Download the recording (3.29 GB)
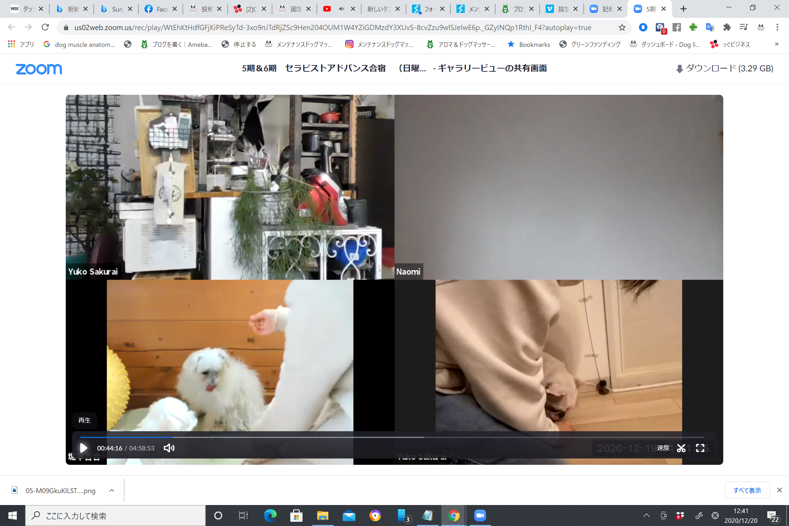The image size is (789, 526). click(x=725, y=68)
